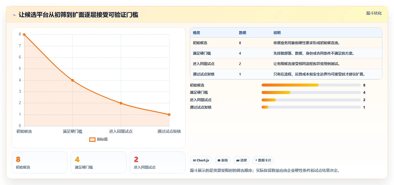Select the 进度 tag chip

242,160
